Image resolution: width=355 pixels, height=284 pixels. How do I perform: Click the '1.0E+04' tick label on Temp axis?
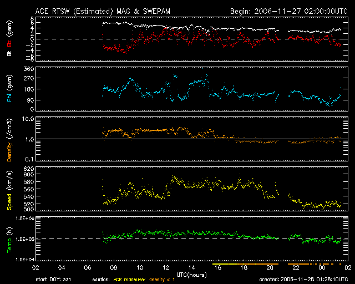point(25,260)
